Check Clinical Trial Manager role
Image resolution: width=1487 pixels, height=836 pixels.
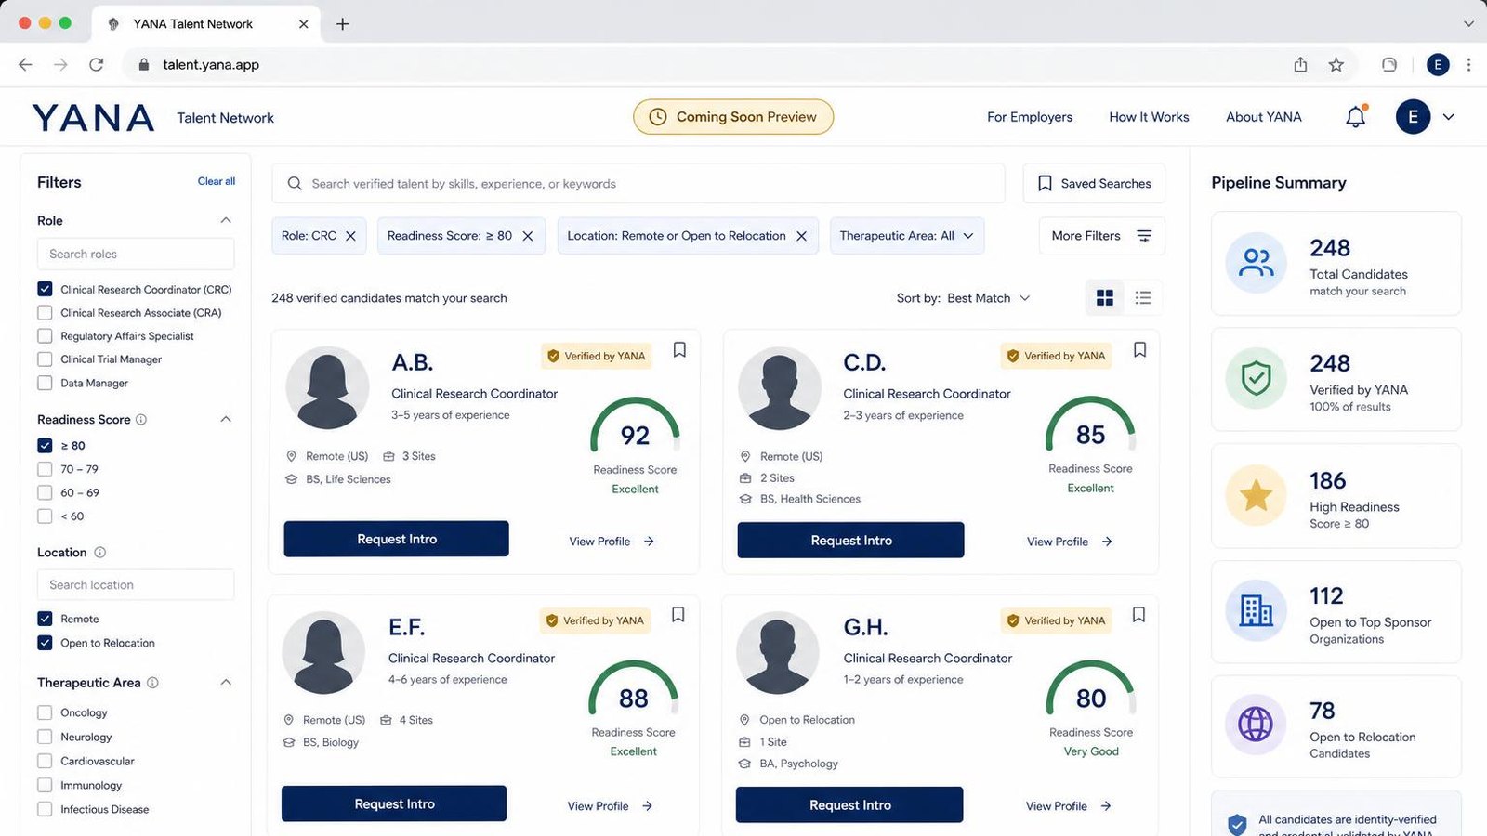(x=45, y=359)
